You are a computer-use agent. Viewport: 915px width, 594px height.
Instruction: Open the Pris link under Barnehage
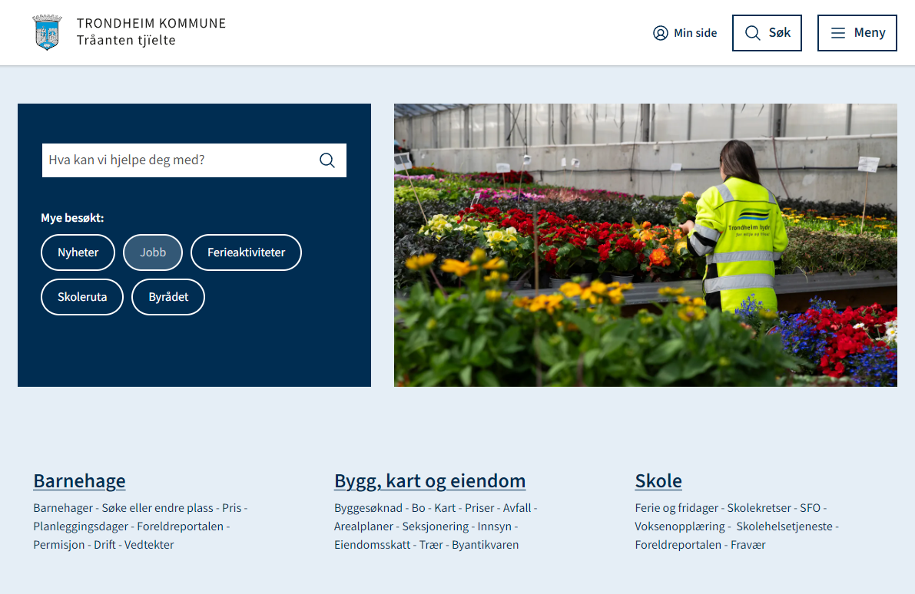[232, 508]
